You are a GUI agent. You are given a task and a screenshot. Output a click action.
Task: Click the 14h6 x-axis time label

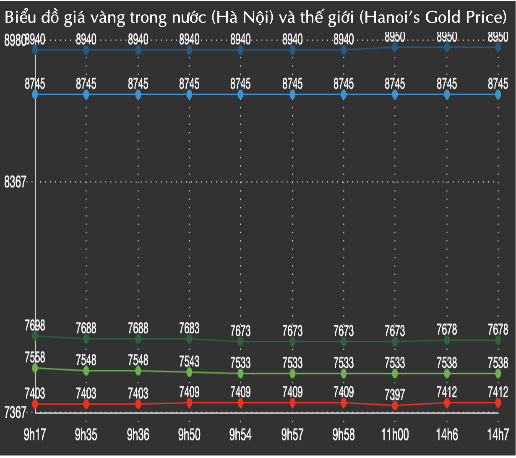tap(447, 435)
